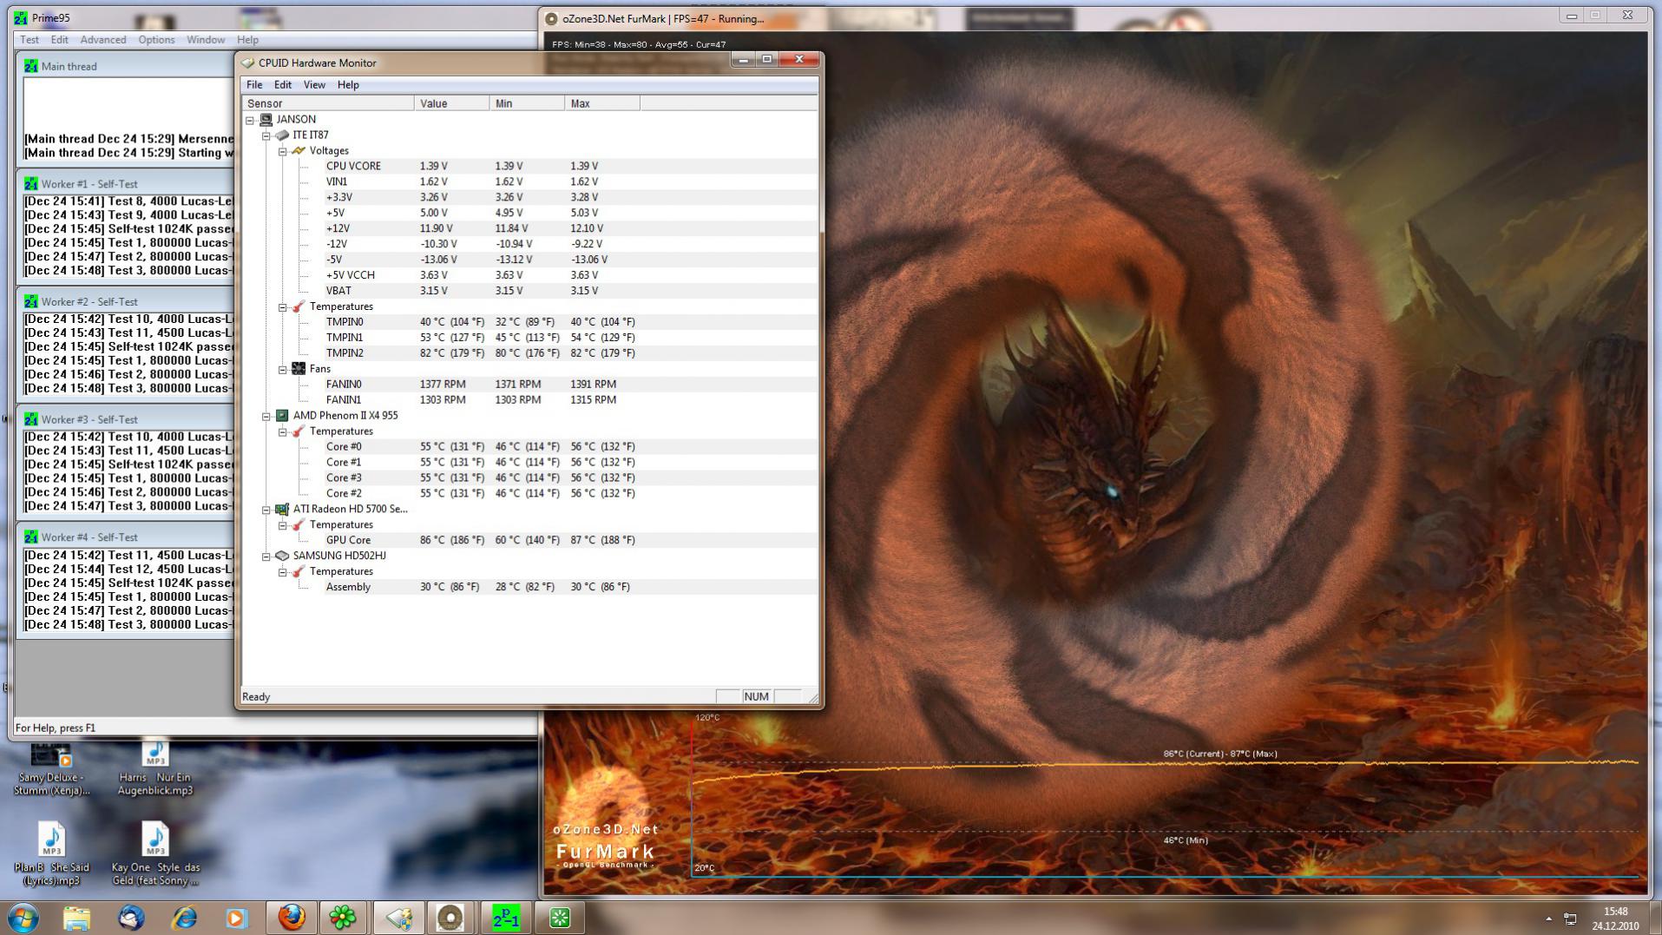Select the FANIN0 fan row

click(x=529, y=384)
